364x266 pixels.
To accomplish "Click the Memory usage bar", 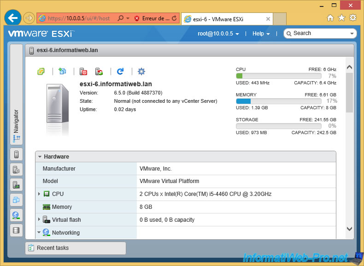I will pyautogui.click(x=279, y=101).
